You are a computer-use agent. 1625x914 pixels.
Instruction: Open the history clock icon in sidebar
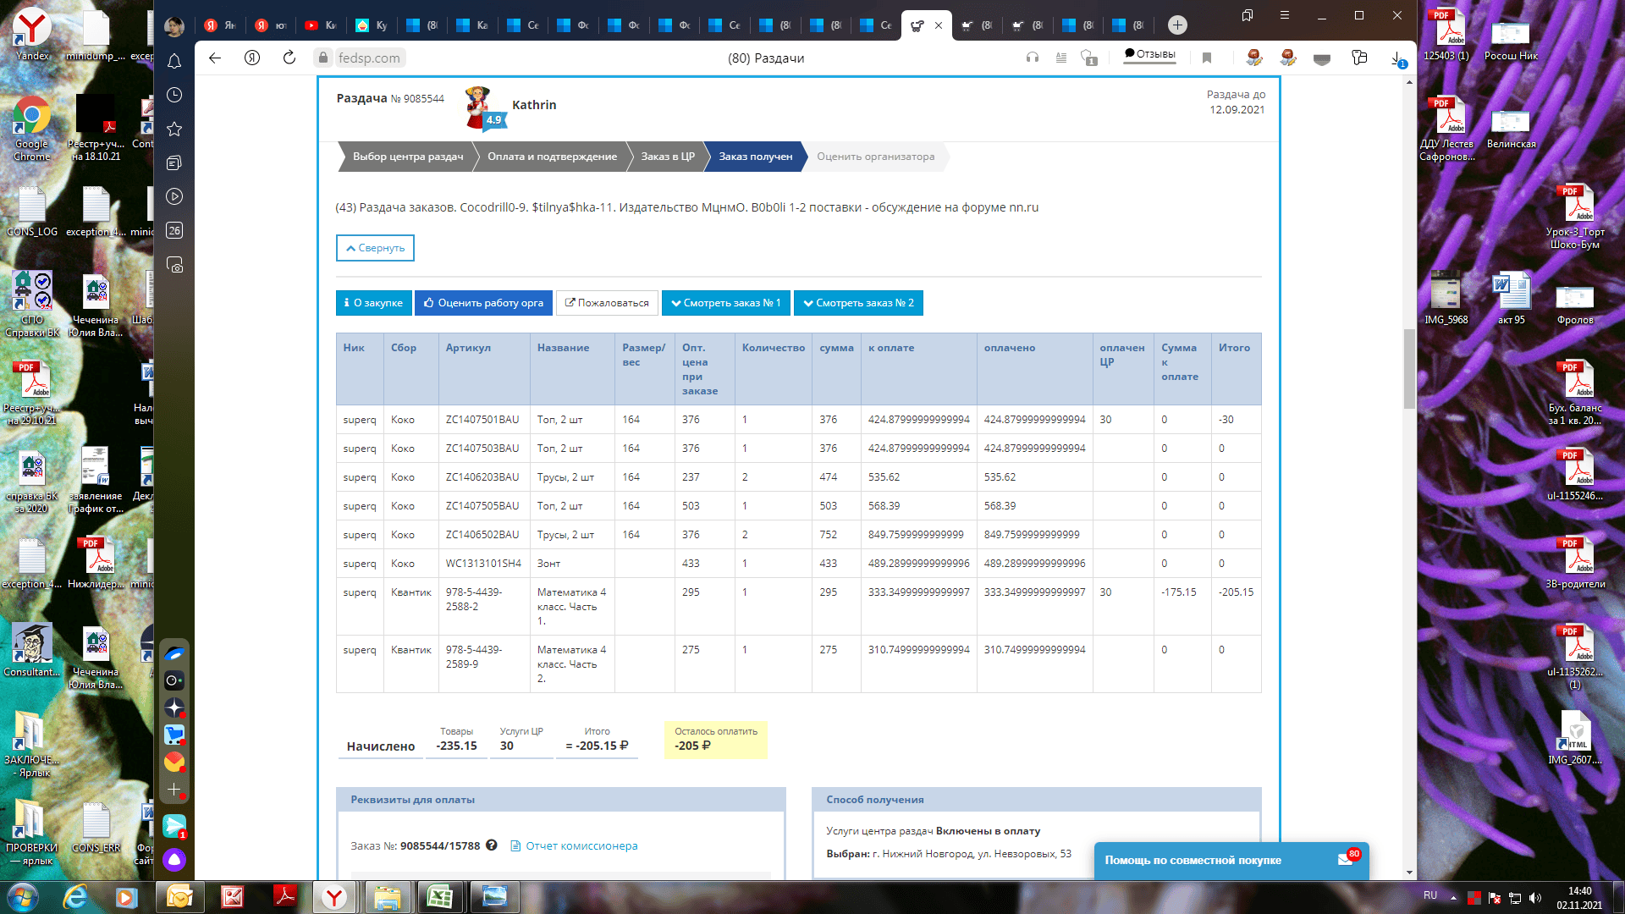pyautogui.click(x=174, y=95)
